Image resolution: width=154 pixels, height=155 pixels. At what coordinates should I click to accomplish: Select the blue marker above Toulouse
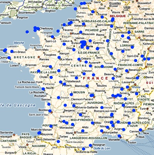click(83, 131)
